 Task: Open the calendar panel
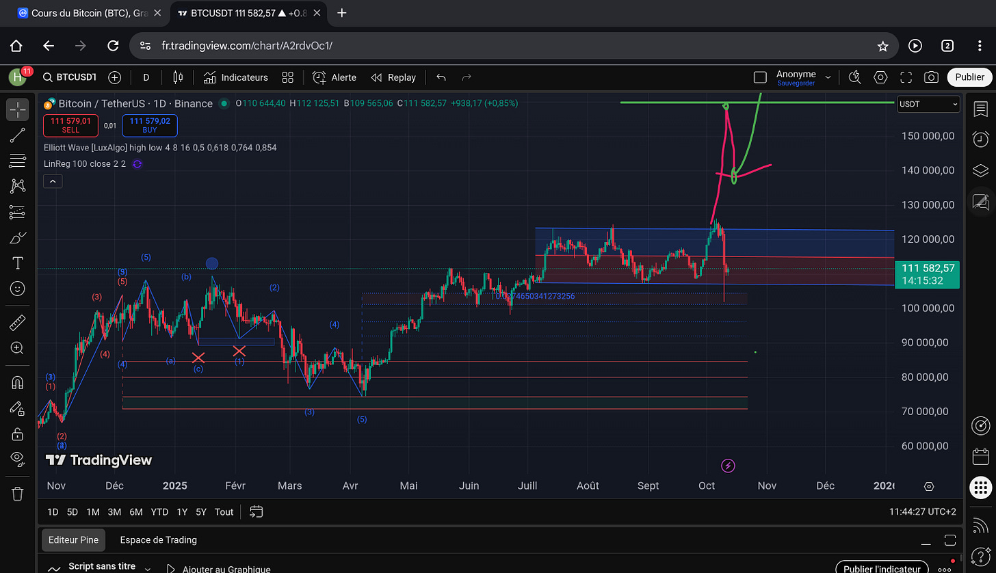pos(980,455)
